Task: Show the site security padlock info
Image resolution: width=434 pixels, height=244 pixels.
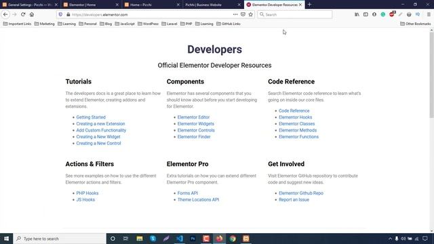Action: 68,14
